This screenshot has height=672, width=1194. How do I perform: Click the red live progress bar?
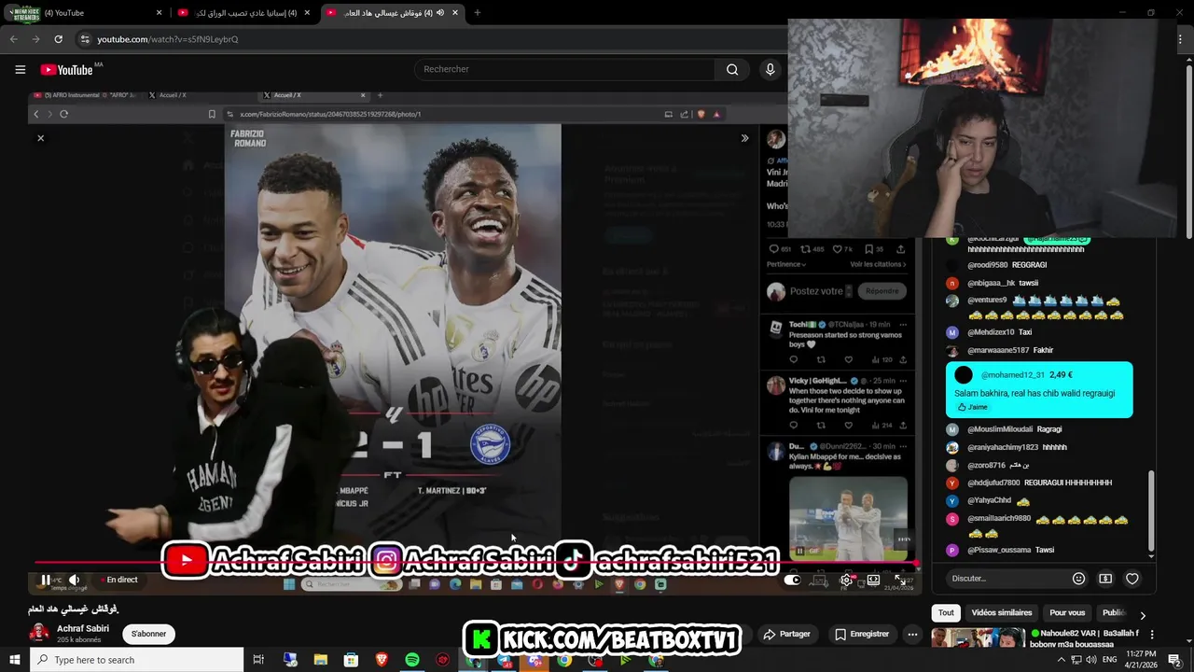tap(476, 563)
